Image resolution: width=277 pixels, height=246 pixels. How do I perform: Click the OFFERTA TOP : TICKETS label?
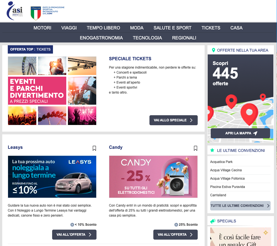point(30,49)
